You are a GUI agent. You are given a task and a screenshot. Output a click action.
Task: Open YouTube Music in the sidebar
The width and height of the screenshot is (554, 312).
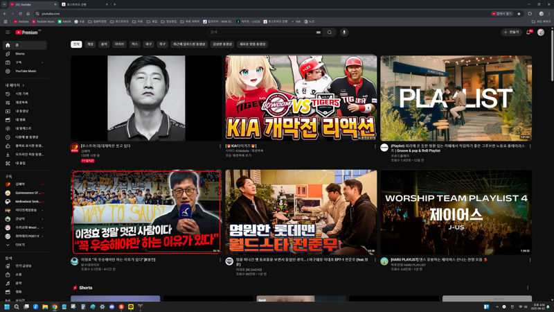pos(24,71)
